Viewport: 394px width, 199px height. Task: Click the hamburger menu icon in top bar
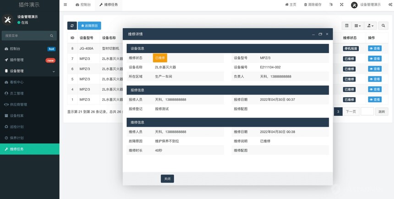pyautogui.click(x=66, y=5)
